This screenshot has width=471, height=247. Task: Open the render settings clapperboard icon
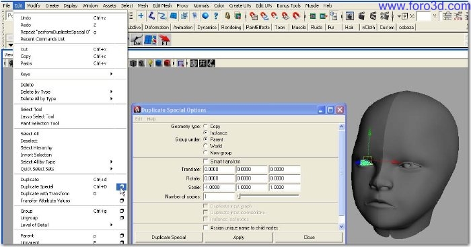point(384,15)
